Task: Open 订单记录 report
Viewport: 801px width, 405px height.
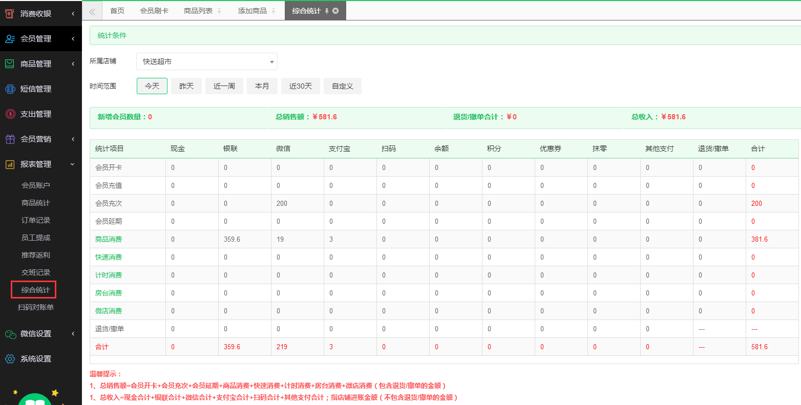Action: pyautogui.click(x=36, y=220)
